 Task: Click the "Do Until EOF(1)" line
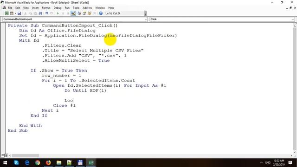coord(85,90)
